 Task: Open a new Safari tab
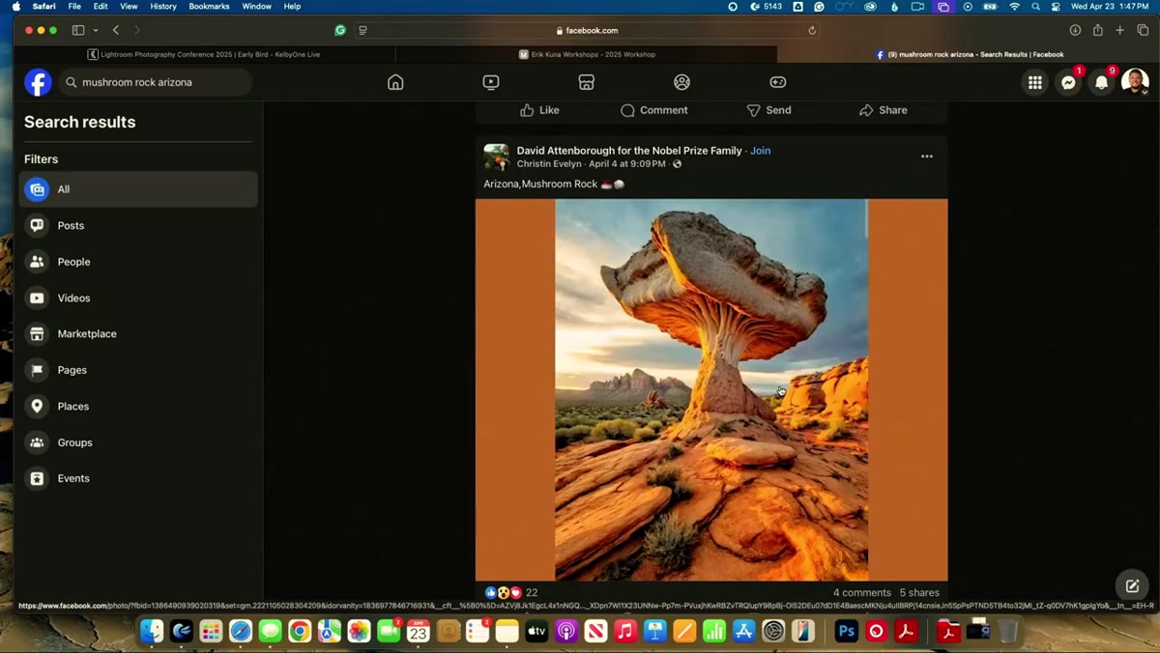(1120, 30)
